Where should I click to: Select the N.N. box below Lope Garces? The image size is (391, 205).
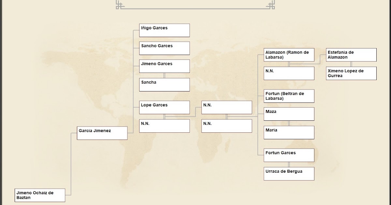pos(164,126)
